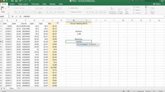Viewport: 165px width, 92px height.
Task: Toggle Underline formatting
Action: tap(23, 12)
